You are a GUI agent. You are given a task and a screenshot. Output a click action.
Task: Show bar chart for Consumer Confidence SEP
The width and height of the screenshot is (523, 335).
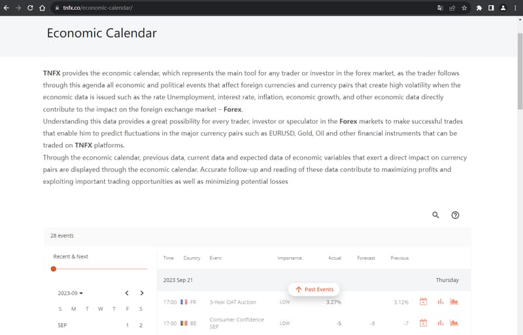click(x=441, y=323)
